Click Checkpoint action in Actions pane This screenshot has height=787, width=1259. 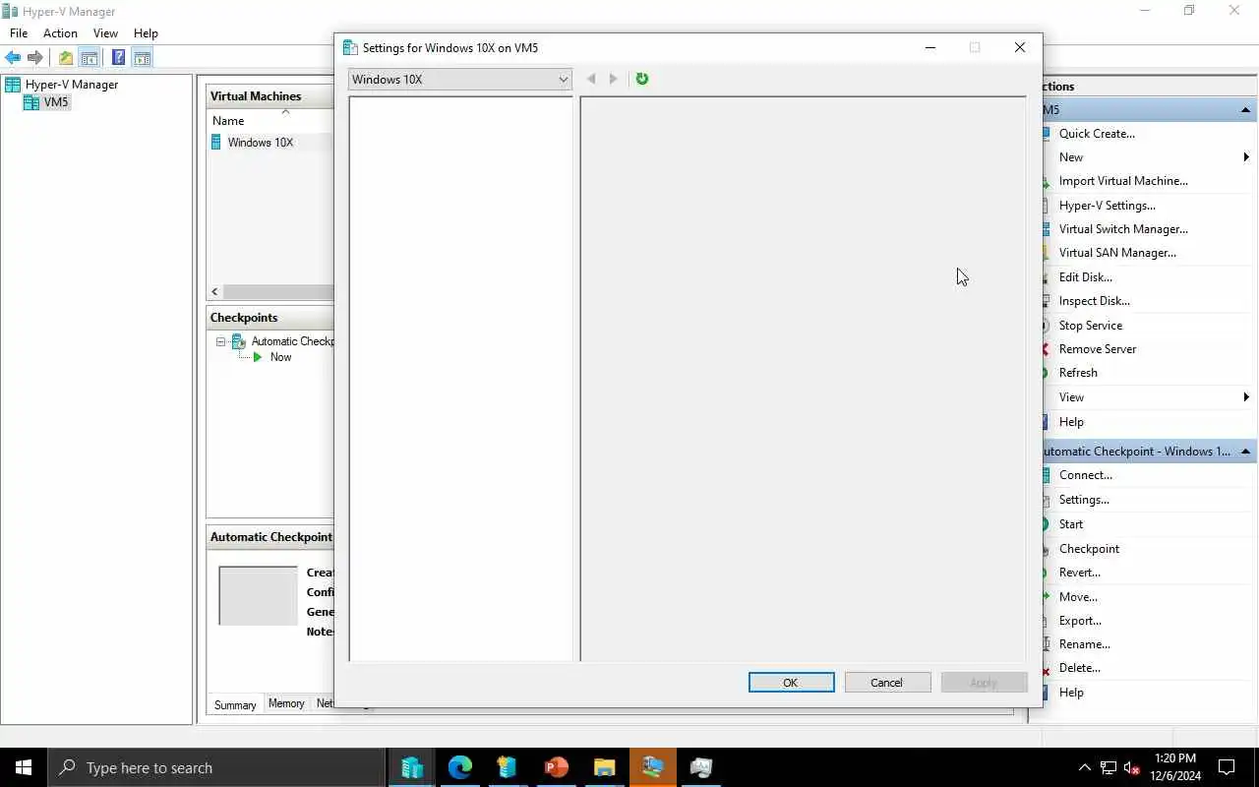point(1089,549)
